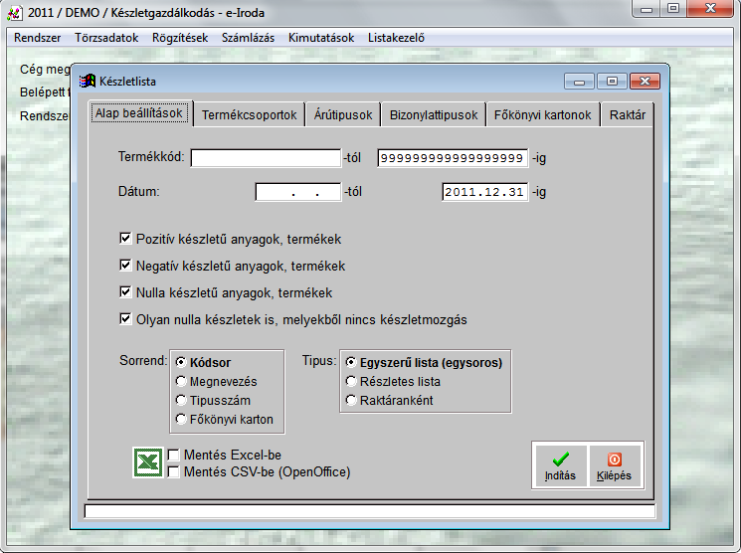Click the Termékkód from input field

click(266, 158)
